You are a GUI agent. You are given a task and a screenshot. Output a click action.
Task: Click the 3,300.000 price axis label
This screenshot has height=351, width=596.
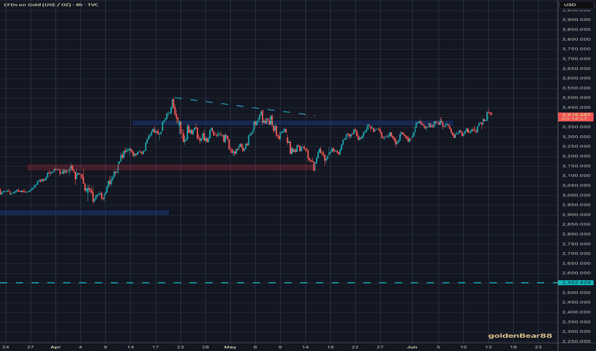click(576, 137)
